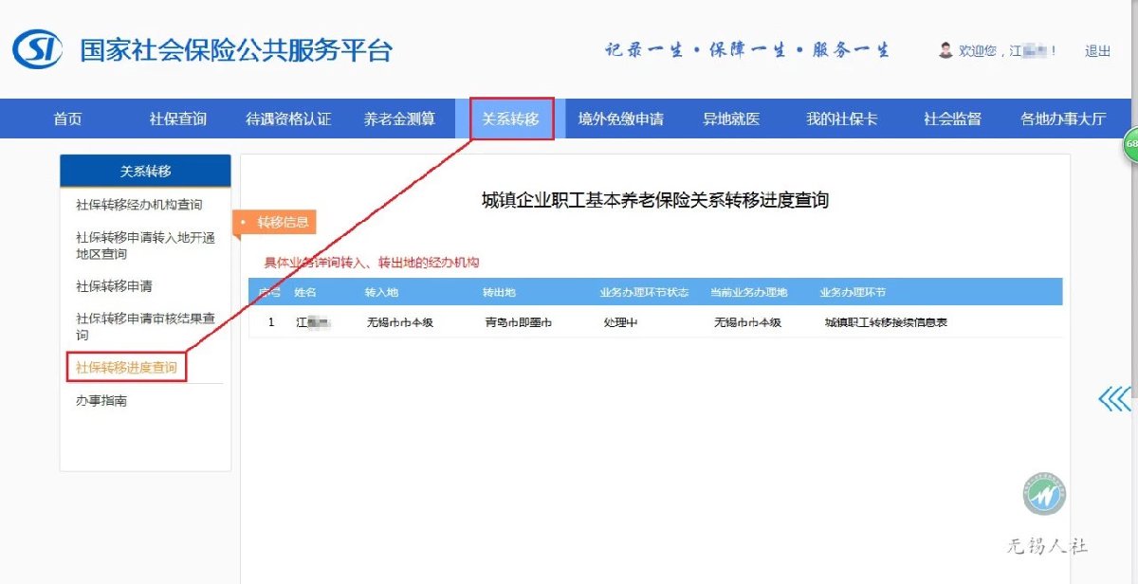Open 异地就医 menu item
Viewport: 1138px width, 584px height.
(731, 119)
